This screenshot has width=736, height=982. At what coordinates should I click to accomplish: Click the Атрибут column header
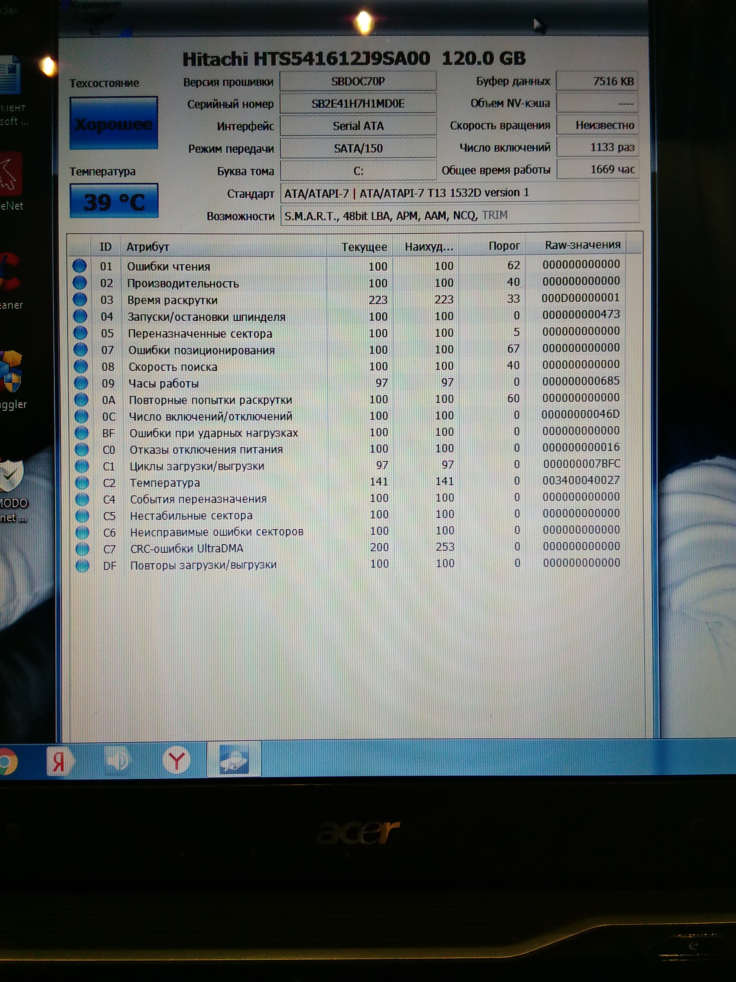pyautogui.click(x=148, y=247)
